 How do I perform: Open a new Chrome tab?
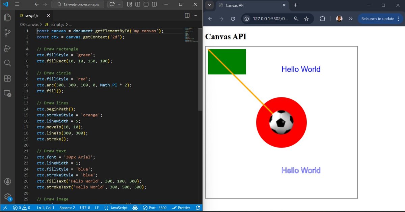tap(296, 5)
